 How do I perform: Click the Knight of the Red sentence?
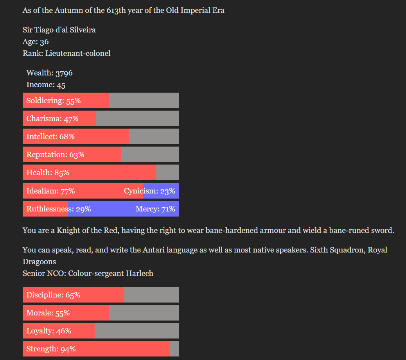(x=208, y=230)
